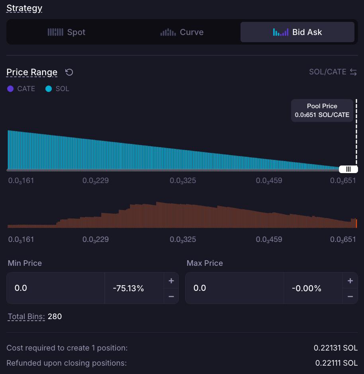Click the Bid Ask strategy chart icon

pos(281,32)
